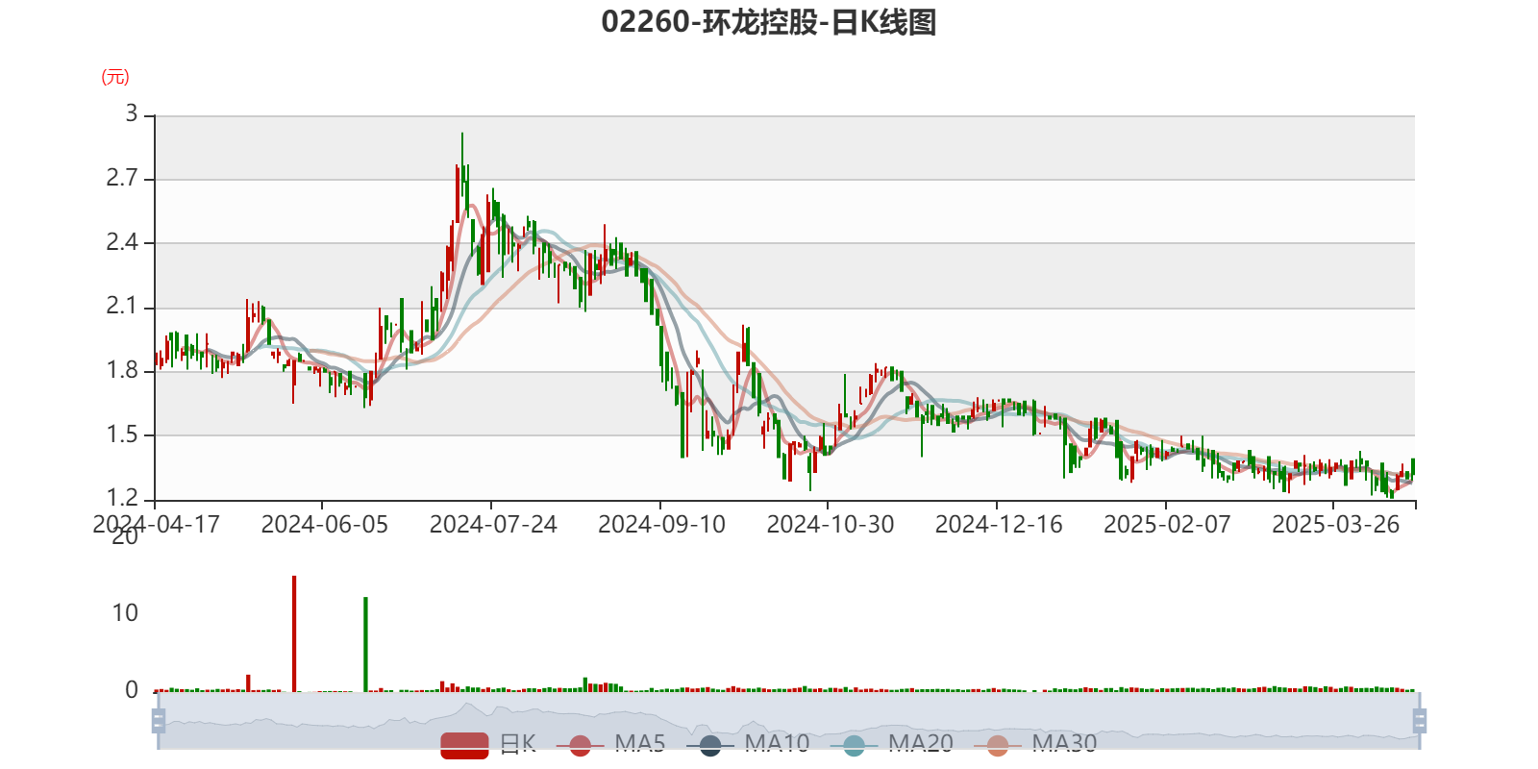Image resolution: width=1538 pixels, height=769 pixels.
Task: Click the 2024-12-16 date axis label
Action: coord(999,524)
